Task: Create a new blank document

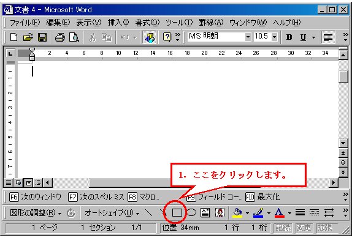Action: click(14, 37)
